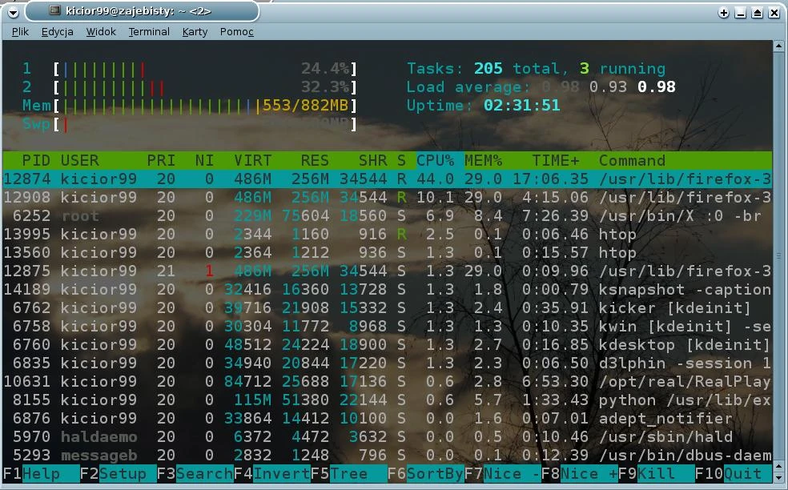Click F4 Invert in the bottom bar
Image resolution: width=788 pixels, height=490 pixels.
272,473
